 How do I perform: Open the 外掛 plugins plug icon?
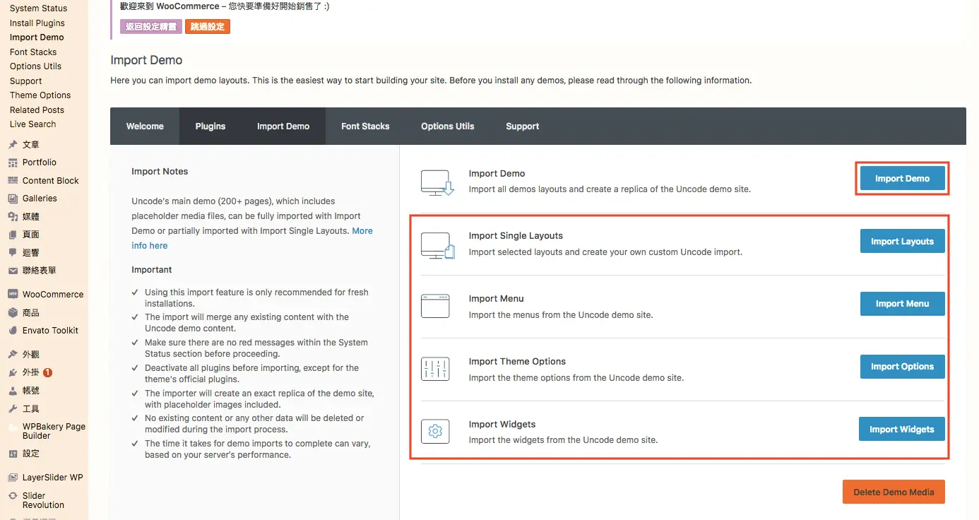pyautogui.click(x=13, y=372)
